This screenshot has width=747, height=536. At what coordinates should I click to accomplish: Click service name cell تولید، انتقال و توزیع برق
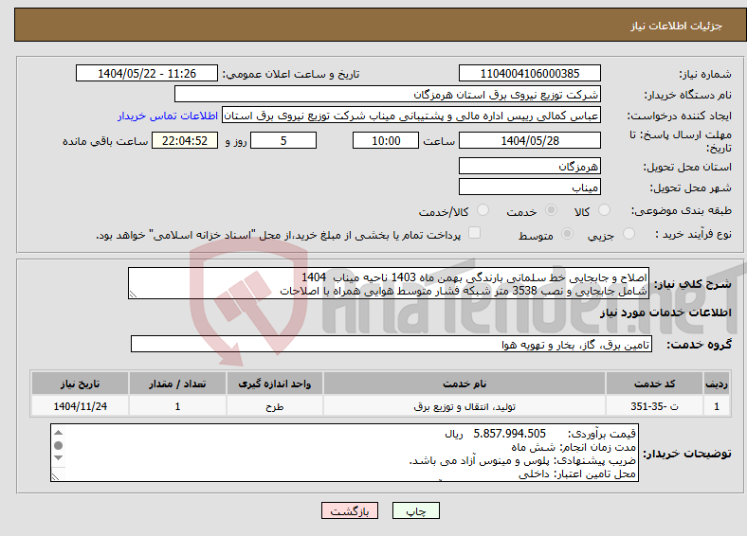tap(465, 406)
